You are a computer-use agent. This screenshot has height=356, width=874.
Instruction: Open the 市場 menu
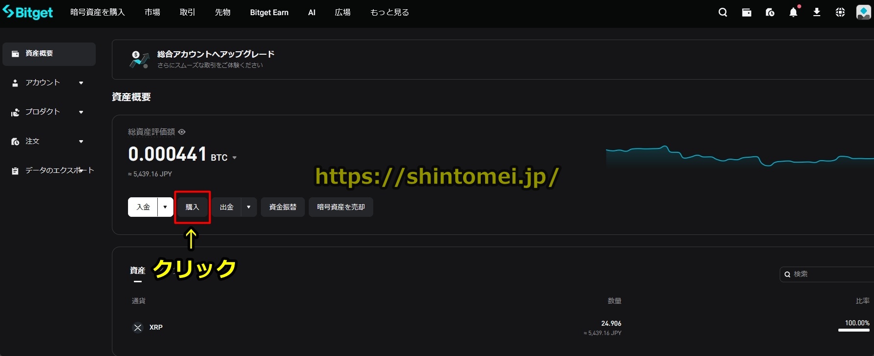click(x=152, y=12)
